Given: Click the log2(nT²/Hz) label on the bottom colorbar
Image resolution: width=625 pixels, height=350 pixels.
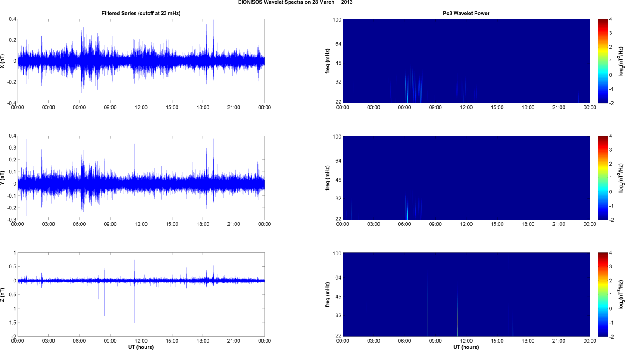Looking at the screenshot, I should tap(621, 295).
